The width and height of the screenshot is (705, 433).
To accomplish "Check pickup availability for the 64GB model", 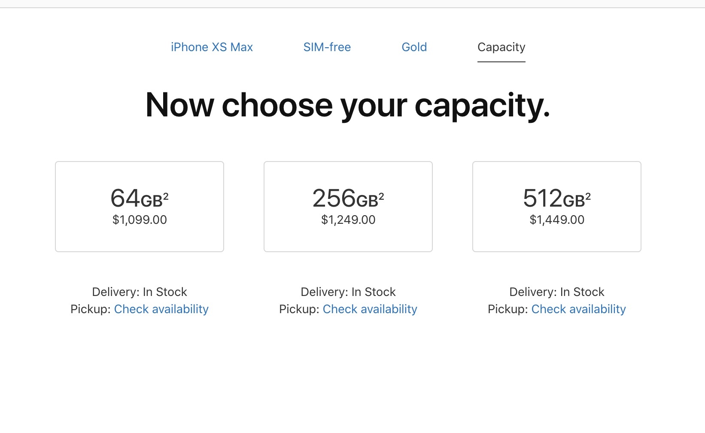I will click(x=161, y=309).
